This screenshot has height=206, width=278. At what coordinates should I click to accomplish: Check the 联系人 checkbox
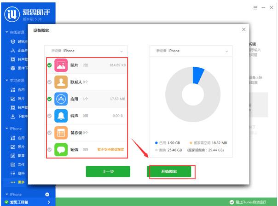point(49,82)
